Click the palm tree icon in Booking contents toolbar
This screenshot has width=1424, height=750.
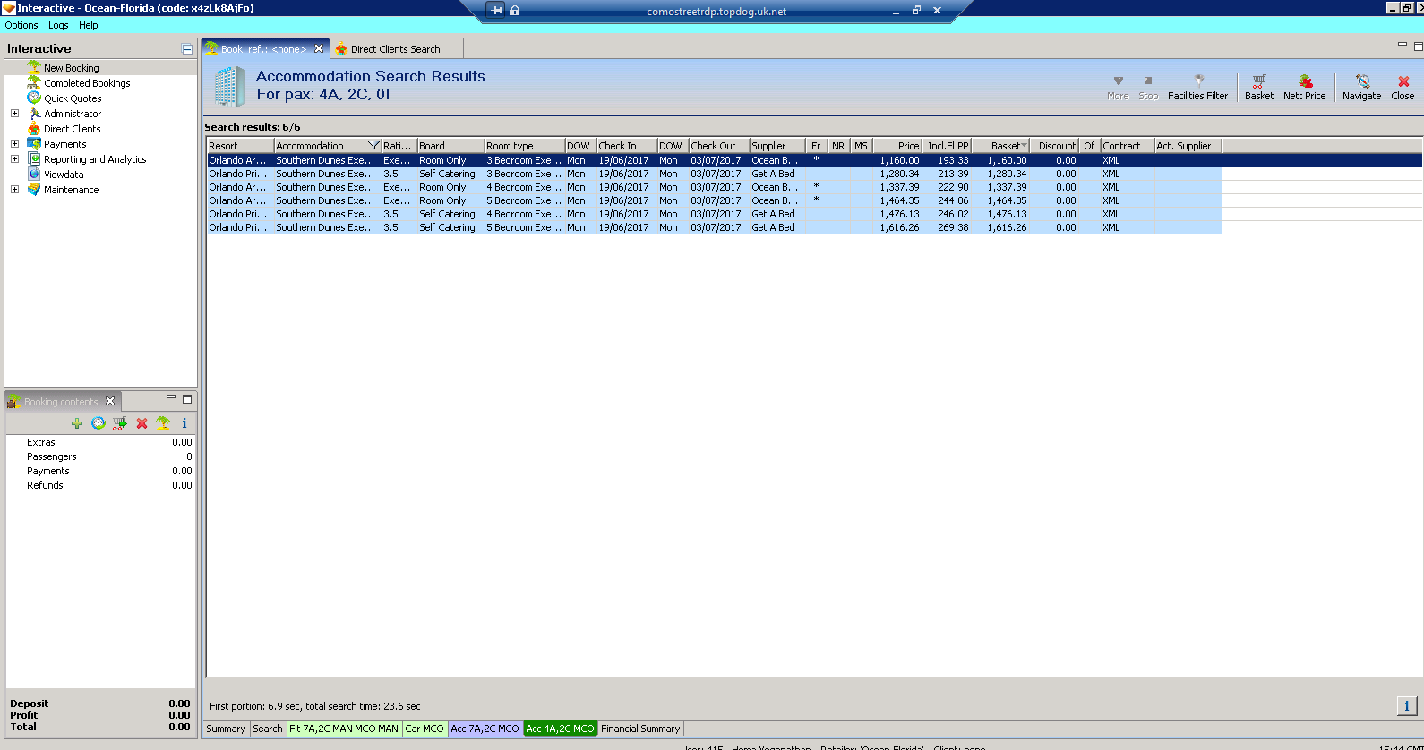coord(163,423)
